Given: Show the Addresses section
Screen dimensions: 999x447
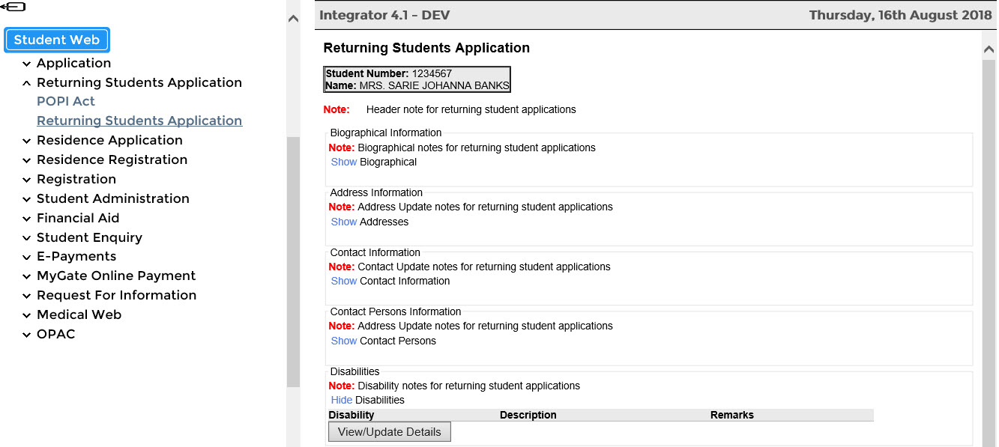Looking at the screenshot, I should click(344, 222).
